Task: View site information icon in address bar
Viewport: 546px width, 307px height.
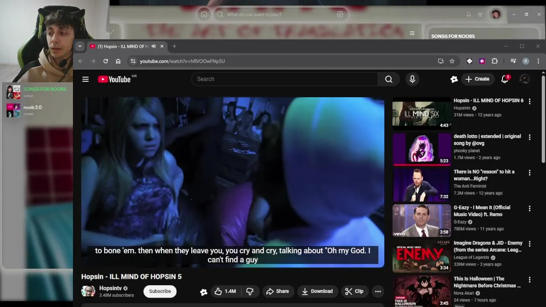Action: [x=133, y=61]
